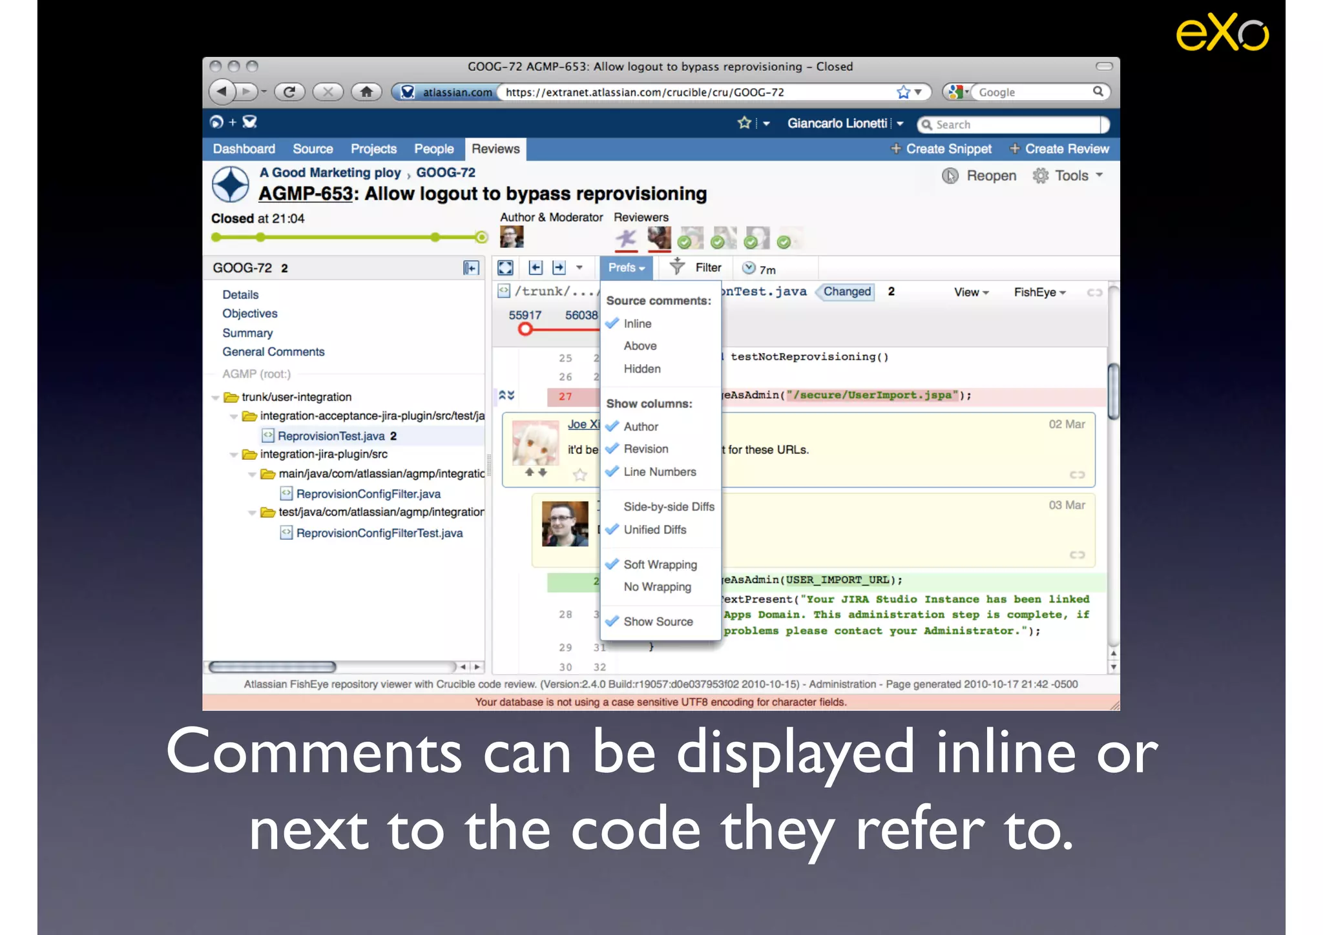Screen dimensions: 1323x935
Task: Open the View dropdown
Action: (971, 292)
